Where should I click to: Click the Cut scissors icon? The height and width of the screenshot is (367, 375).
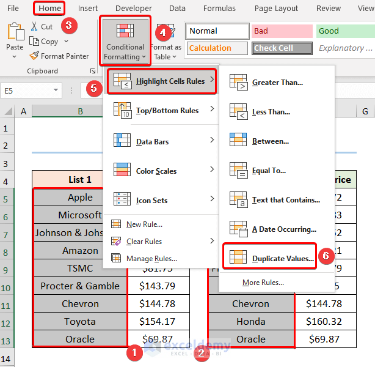pyautogui.click(x=34, y=26)
